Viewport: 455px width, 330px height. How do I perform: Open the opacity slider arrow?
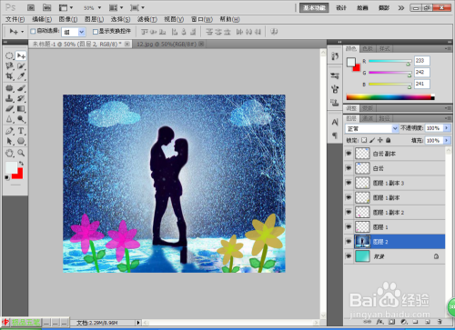(x=447, y=128)
